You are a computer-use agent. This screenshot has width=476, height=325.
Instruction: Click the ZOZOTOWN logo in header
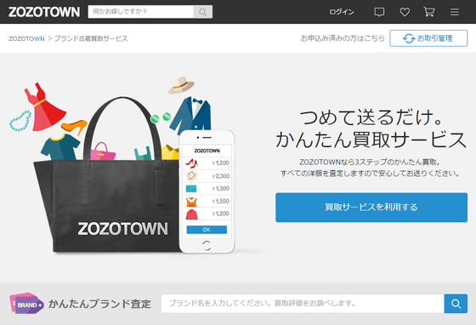[44, 12]
